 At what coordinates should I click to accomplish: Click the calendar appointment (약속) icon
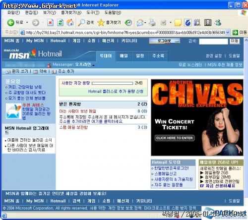(35, 71)
